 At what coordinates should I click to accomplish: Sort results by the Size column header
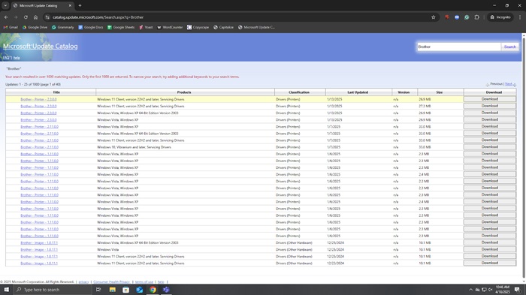(439, 92)
